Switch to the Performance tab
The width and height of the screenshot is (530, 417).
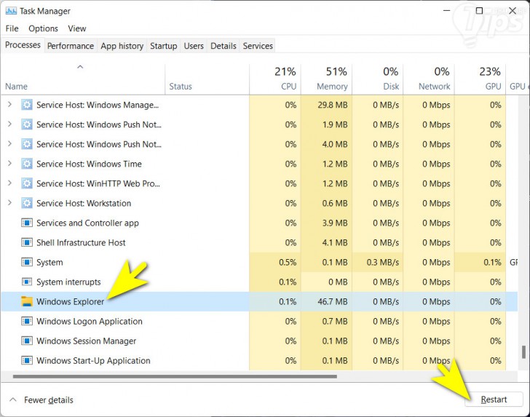pyautogui.click(x=71, y=46)
